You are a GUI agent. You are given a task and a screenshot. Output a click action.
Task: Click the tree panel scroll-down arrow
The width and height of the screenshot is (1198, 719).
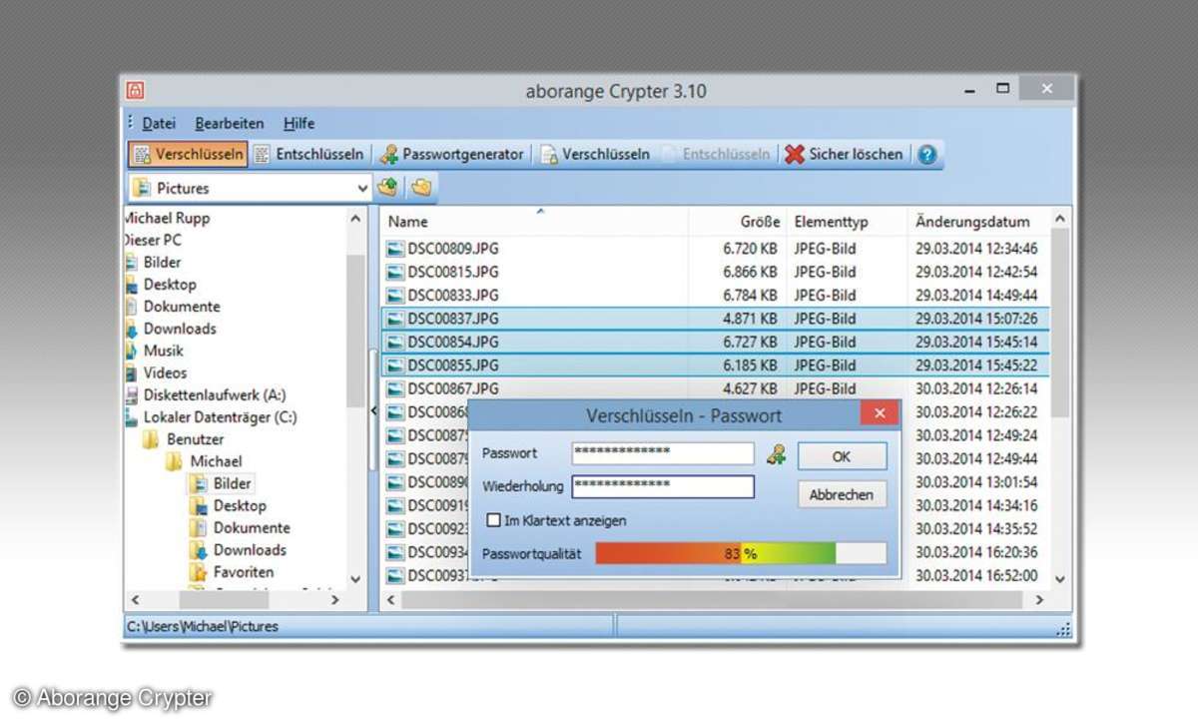pyautogui.click(x=356, y=579)
